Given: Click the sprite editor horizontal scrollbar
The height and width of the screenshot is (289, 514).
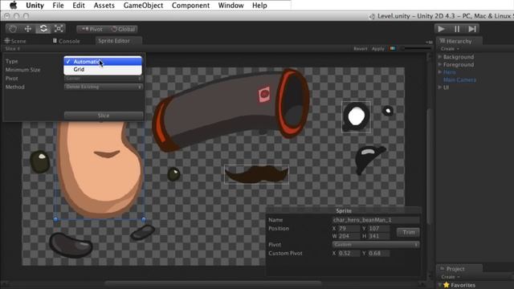Looking at the screenshot, I should [x=213, y=283].
